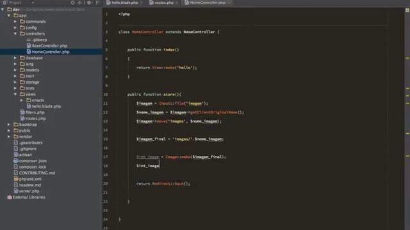The image size is (410, 230).
Task: Click the file icon beside composer.lock
Action: click(x=16, y=167)
